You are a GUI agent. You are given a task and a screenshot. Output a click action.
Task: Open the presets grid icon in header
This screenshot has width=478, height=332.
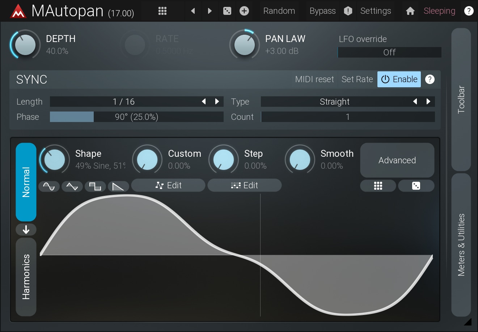pos(162,11)
